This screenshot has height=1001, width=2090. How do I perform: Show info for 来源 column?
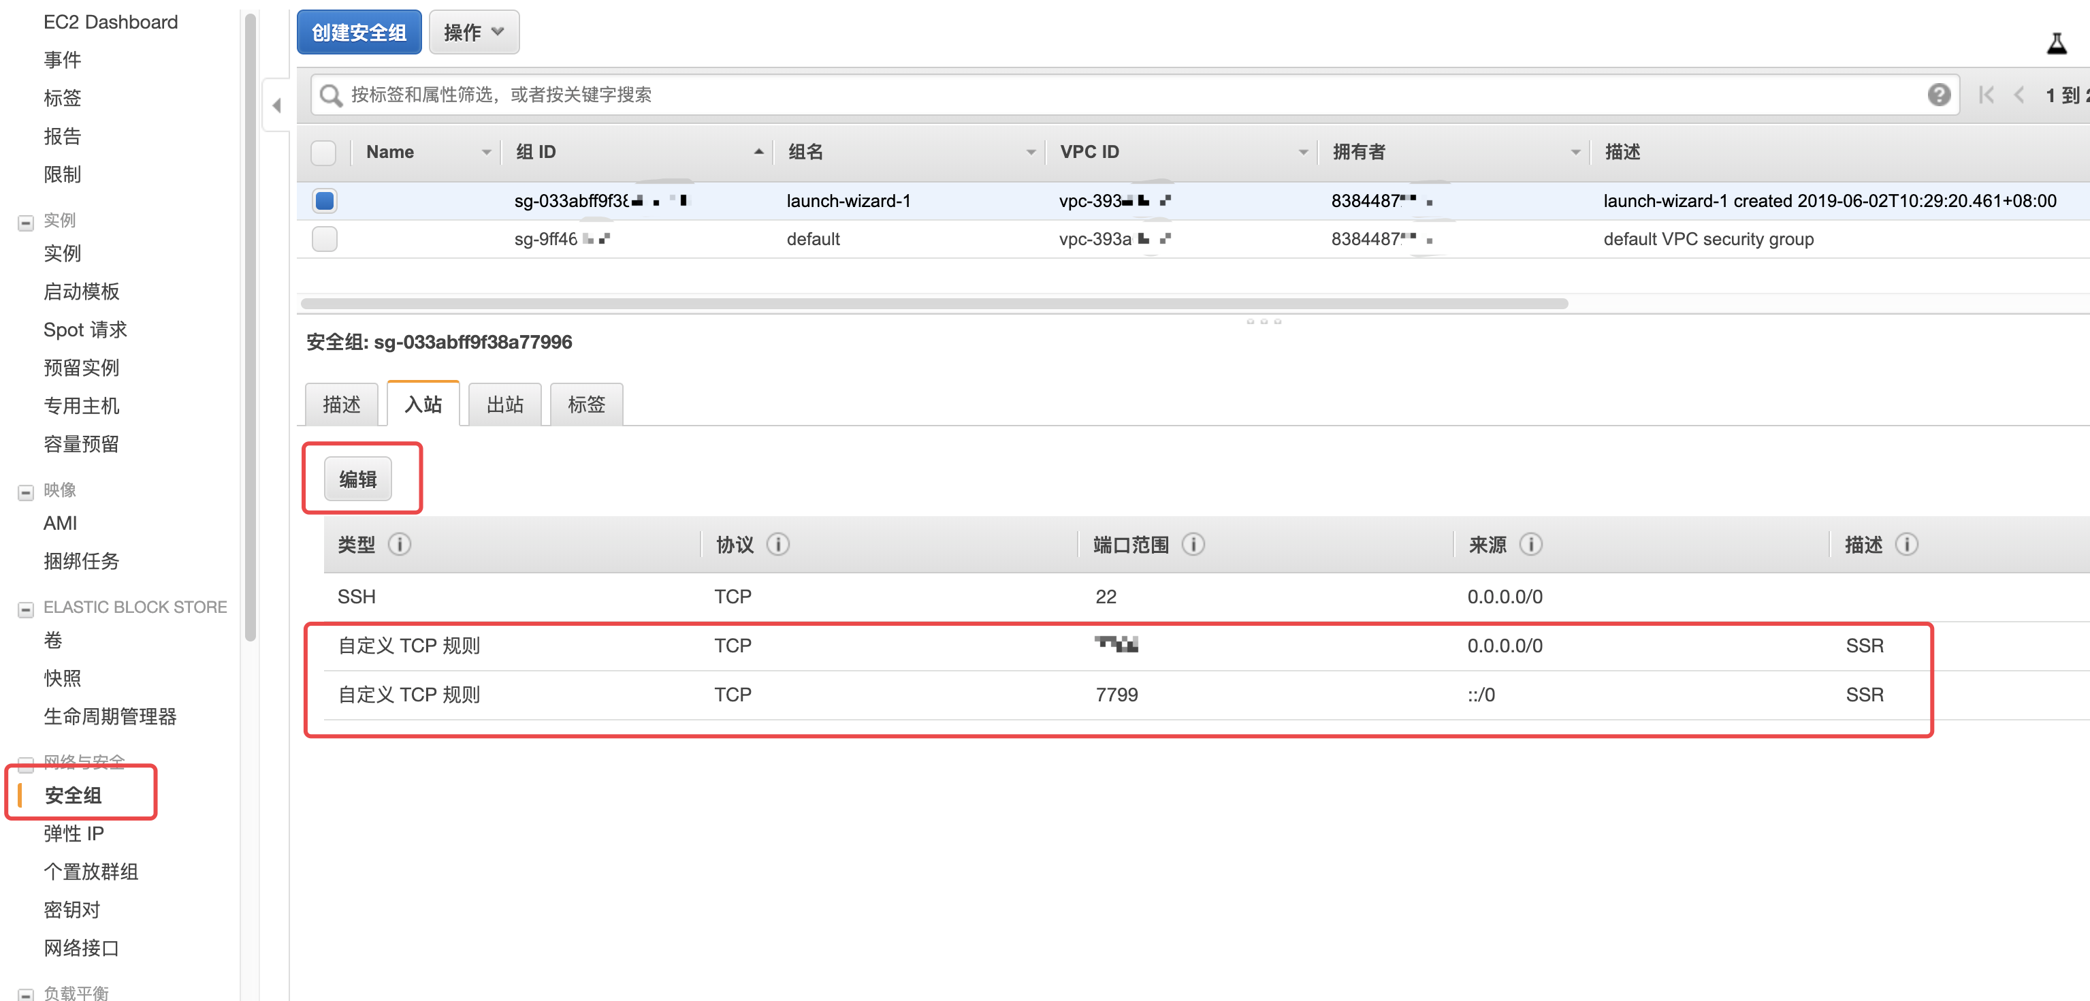click(1530, 544)
